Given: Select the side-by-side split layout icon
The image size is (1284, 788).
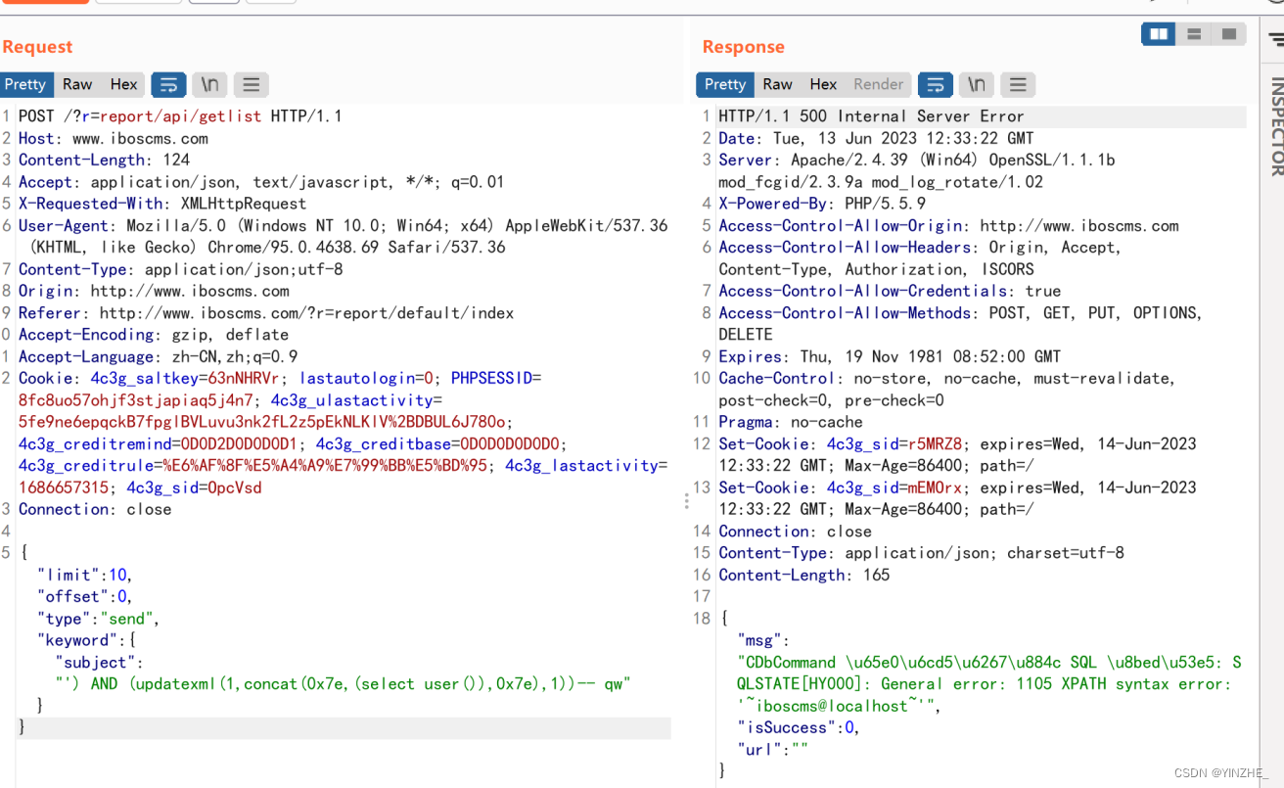Looking at the screenshot, I should click(1159, 34).
